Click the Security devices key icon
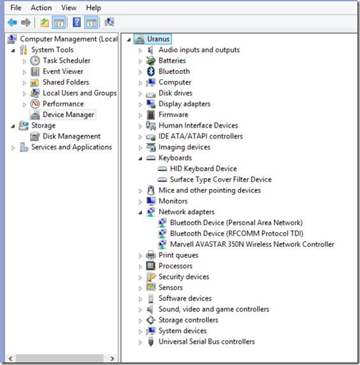This screenshot has height=365, width=360. click(x=151, y=277)
